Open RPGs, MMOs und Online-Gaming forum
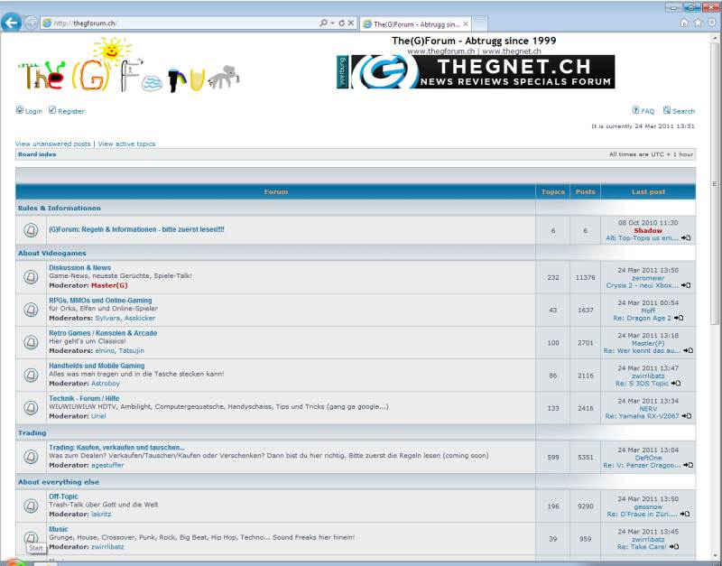 point(100,301)
